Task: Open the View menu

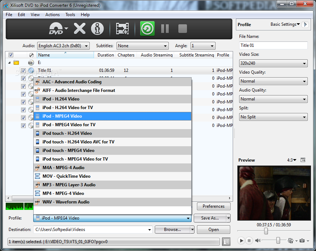Action: pos(35,15)
